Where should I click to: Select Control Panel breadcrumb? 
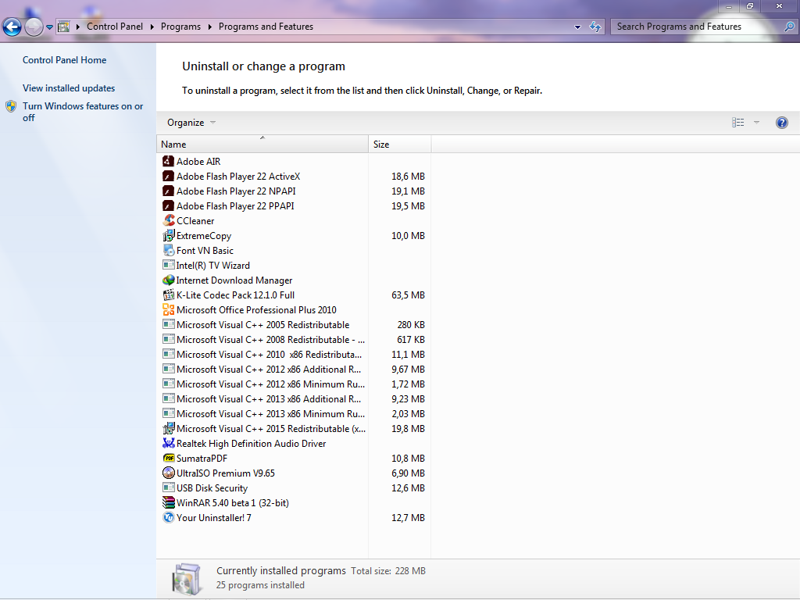tap(115, 27)
